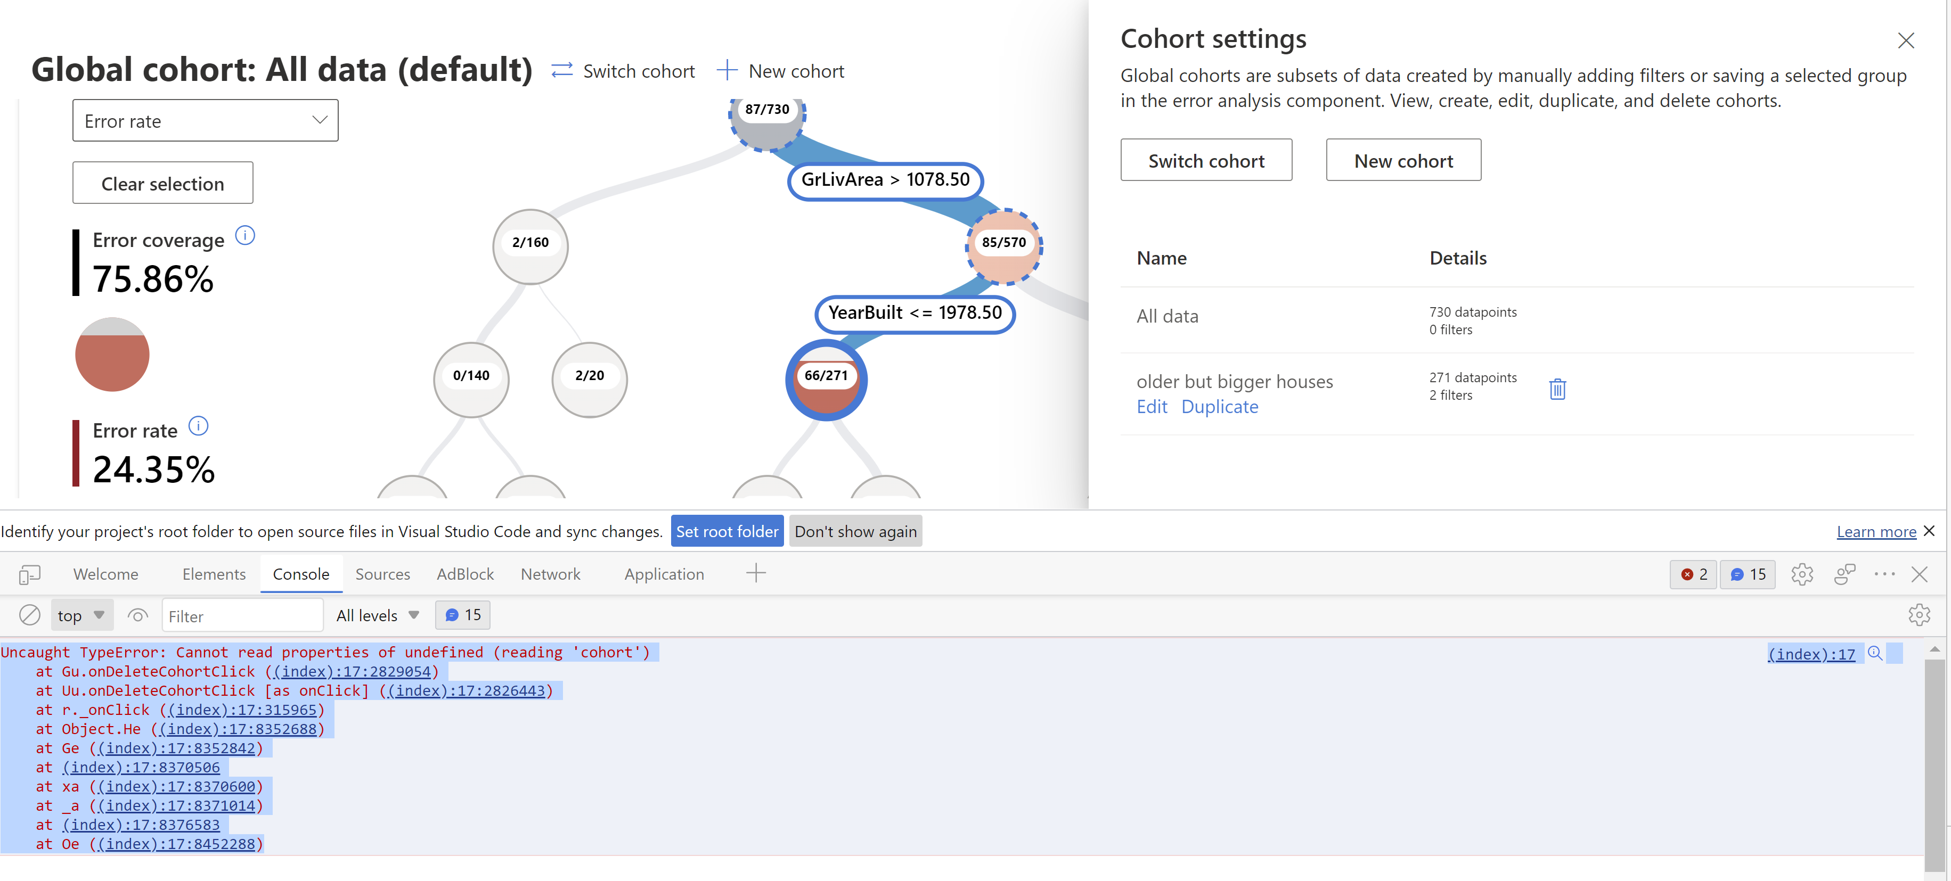Click the Error coverage info icon

[x=246, y=235]
